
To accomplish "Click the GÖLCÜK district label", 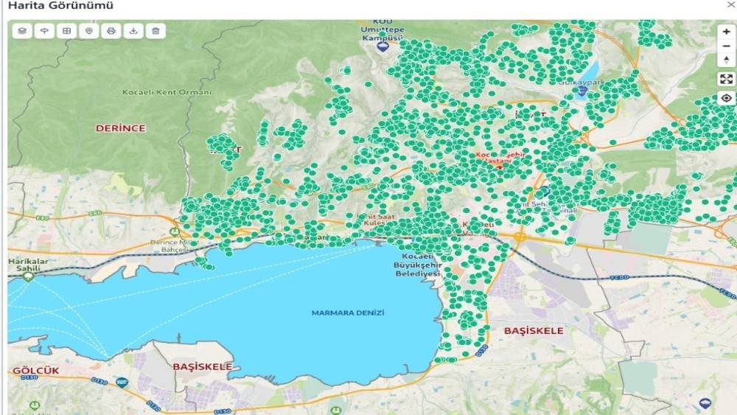I will click(35, 369).
